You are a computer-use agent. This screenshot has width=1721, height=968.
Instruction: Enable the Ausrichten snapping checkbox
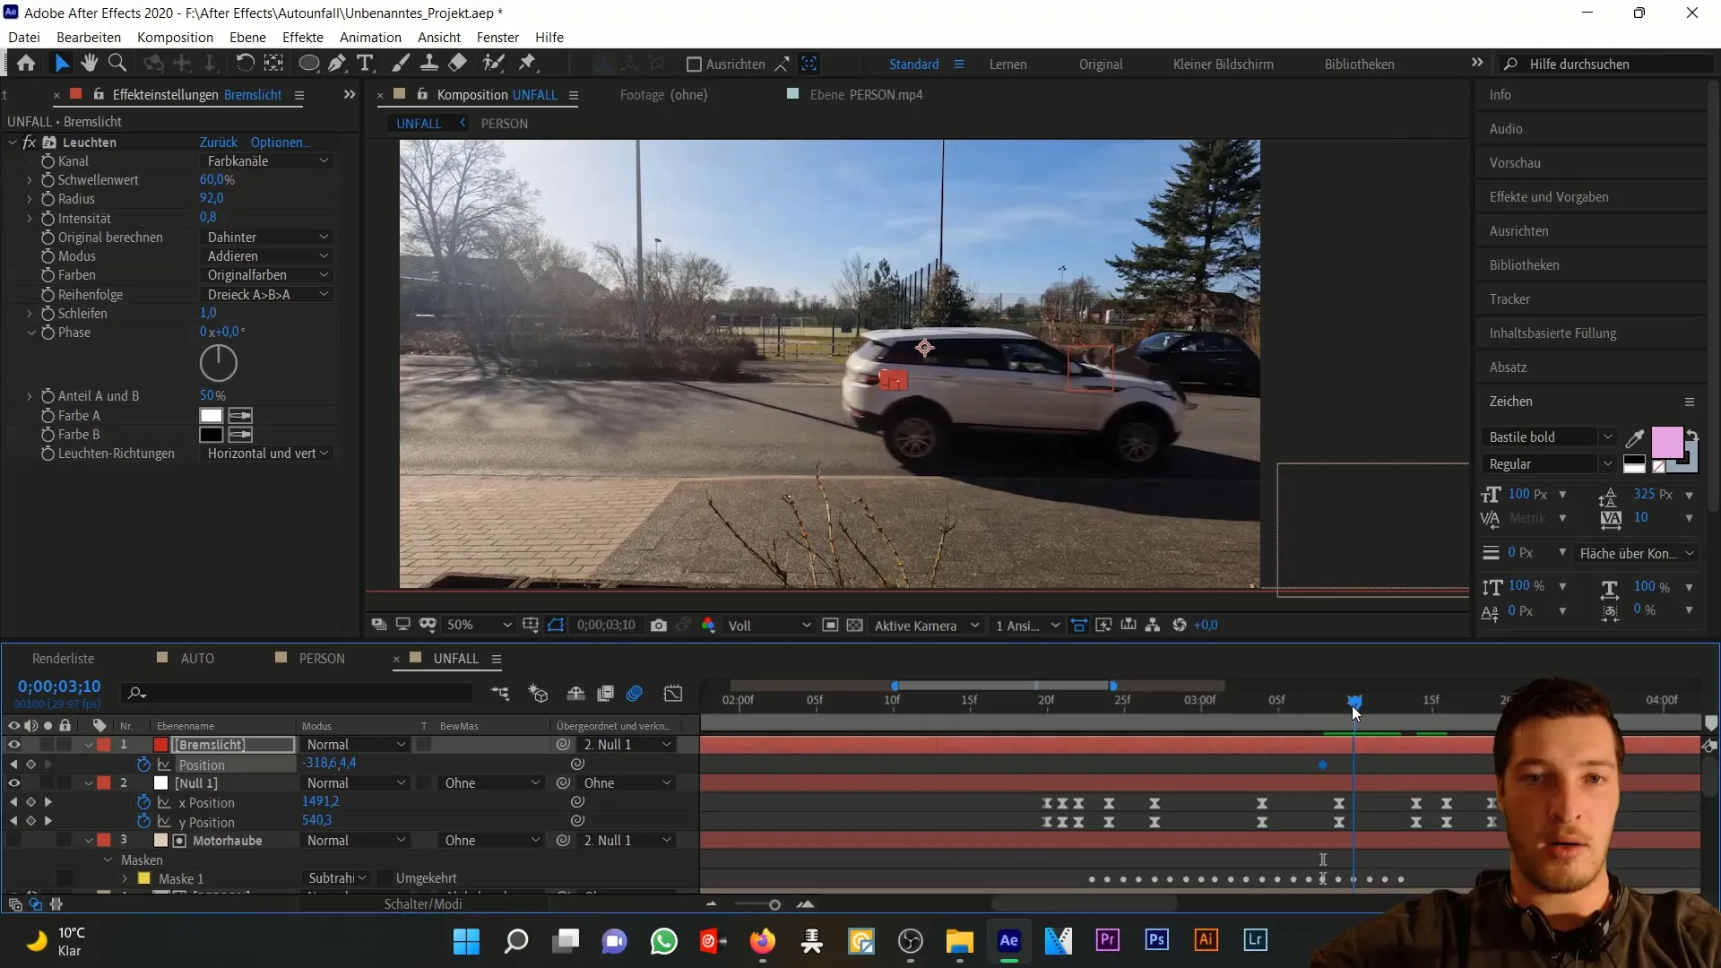point(694,65)
